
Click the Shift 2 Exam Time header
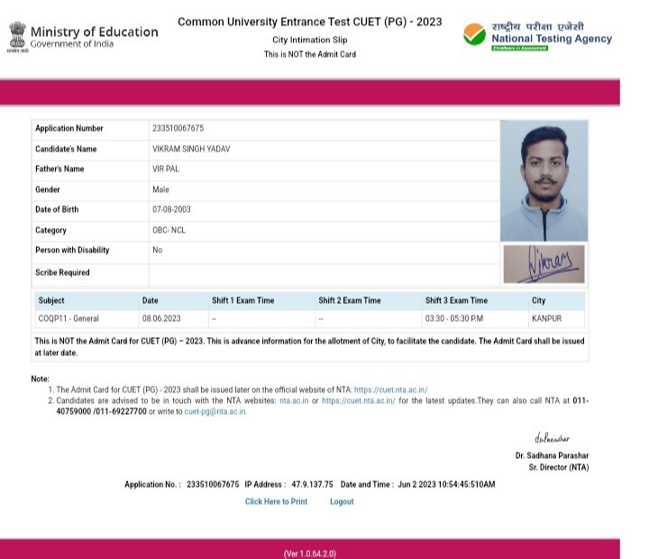tap(350, 300)
